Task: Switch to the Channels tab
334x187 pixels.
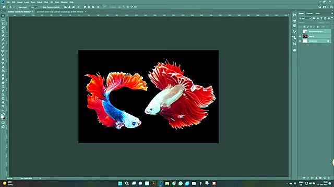Action: point(309,14)
